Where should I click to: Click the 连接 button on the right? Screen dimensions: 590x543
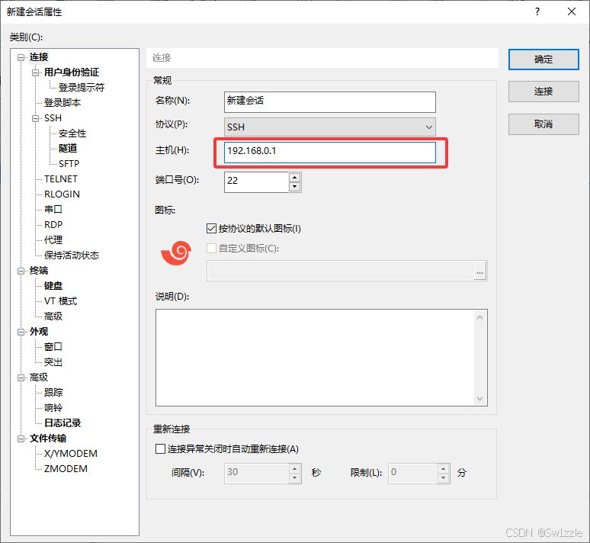click(x=544, y=92)
